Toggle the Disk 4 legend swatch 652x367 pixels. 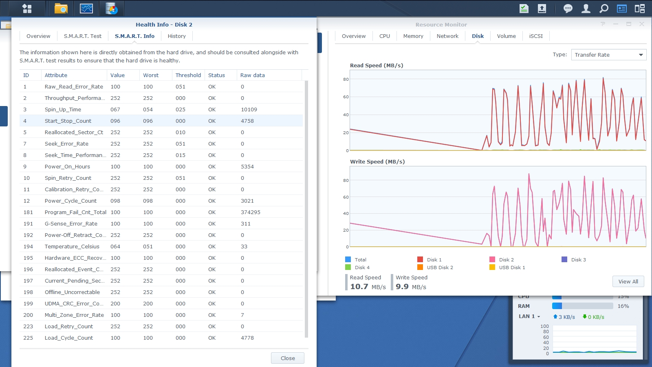pos(348,267)
